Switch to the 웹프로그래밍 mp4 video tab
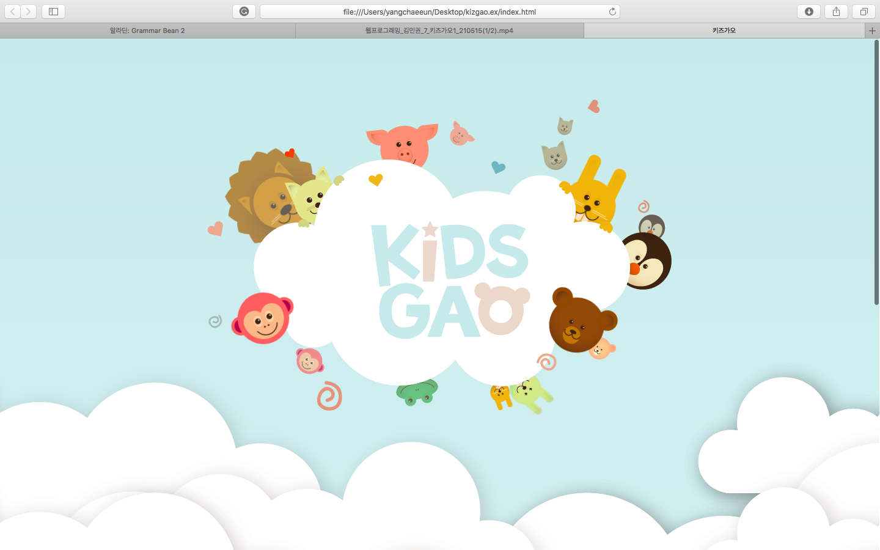This screenshot has height=550, width=880. (x=439, y=31)
